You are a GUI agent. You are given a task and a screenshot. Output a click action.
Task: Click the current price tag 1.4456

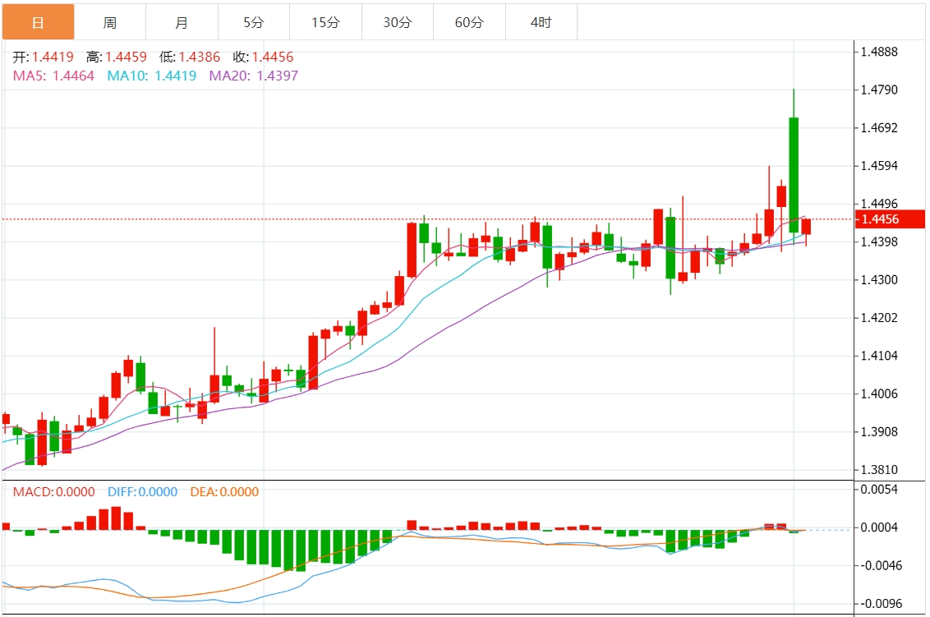click(890, 219)
